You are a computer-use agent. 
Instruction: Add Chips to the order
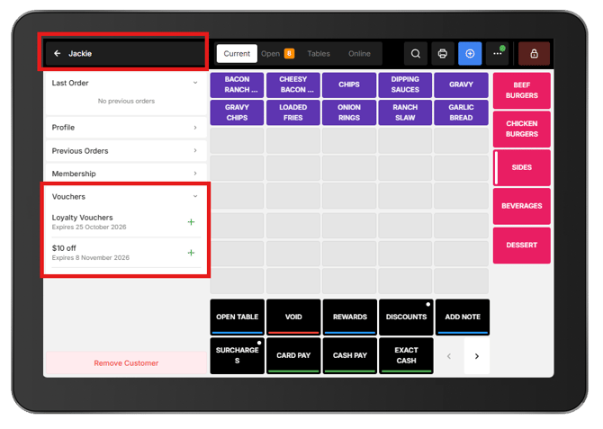point(349,85)
